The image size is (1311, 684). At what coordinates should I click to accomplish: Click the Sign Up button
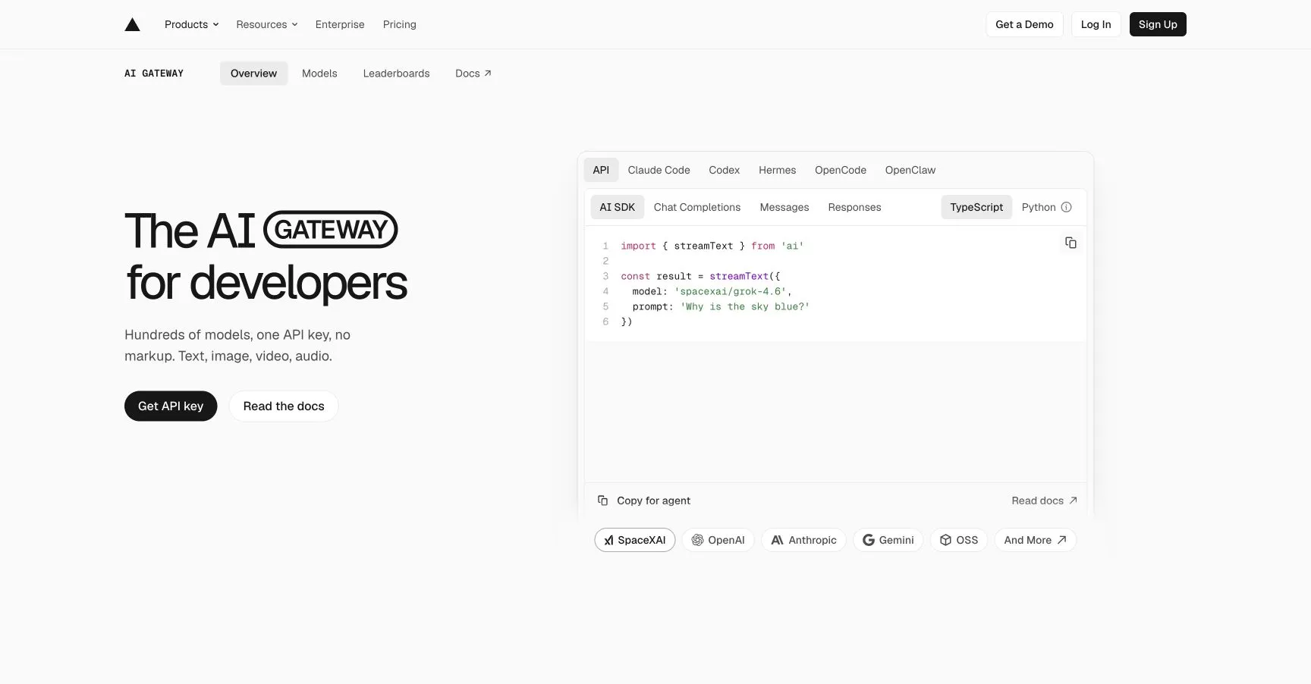1158,24
